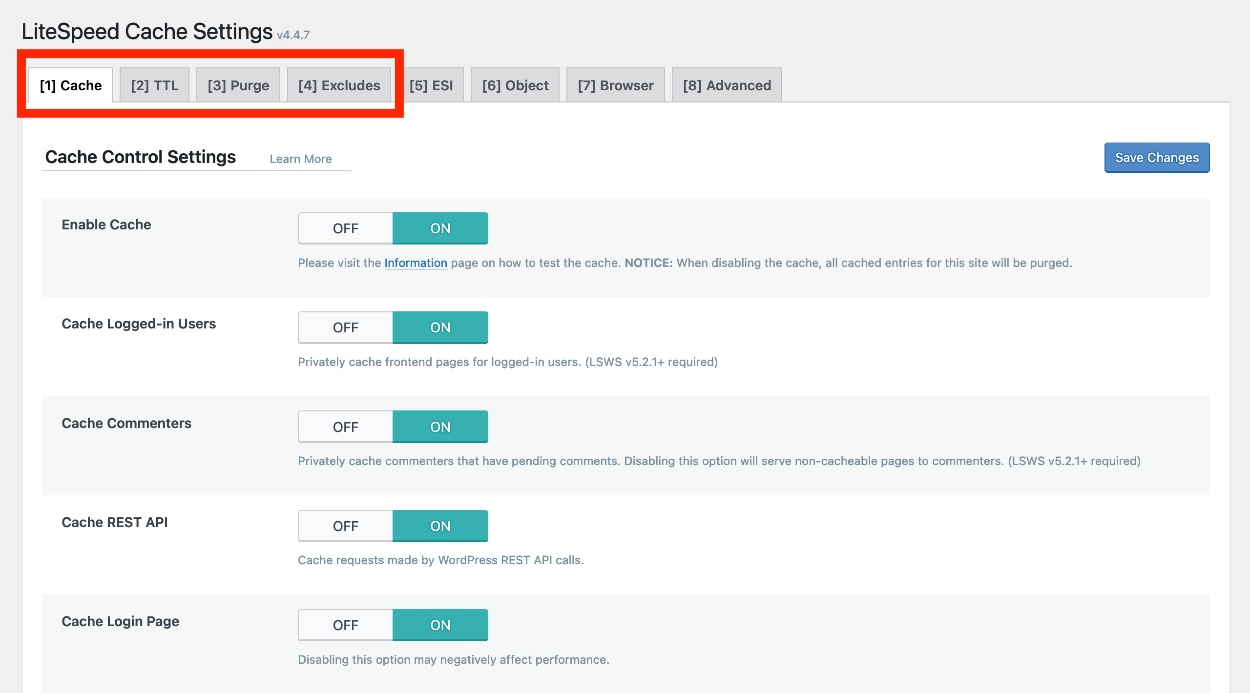Turn Cache Login Page OFF
The width and height of the screenshot is (1250, 693).
[346, 625]
